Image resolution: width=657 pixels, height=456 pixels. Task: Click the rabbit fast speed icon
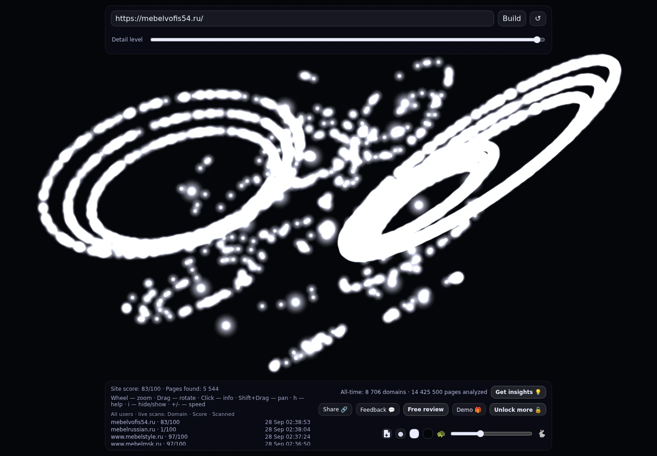542,434
